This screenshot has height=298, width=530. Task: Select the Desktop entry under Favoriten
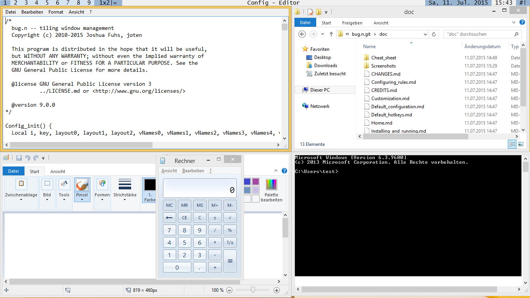[322, 57]
